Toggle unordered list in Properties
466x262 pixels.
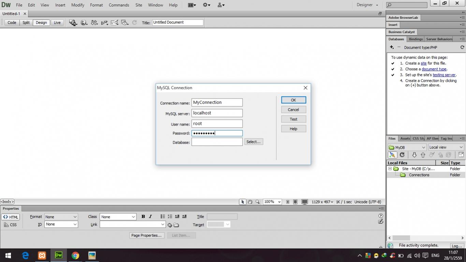coord(163,217)
